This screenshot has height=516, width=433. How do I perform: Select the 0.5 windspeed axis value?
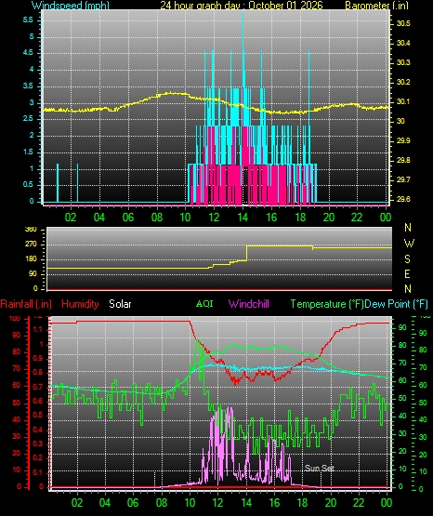pyautogui.click(x=28, y=185)
